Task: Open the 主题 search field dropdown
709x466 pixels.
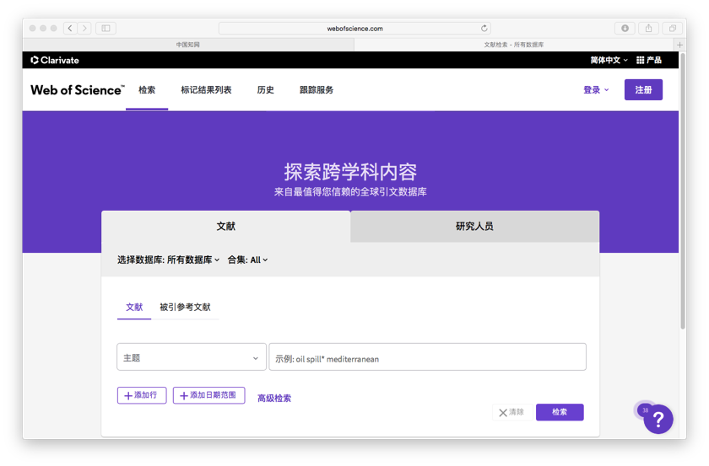Action: 192,358
